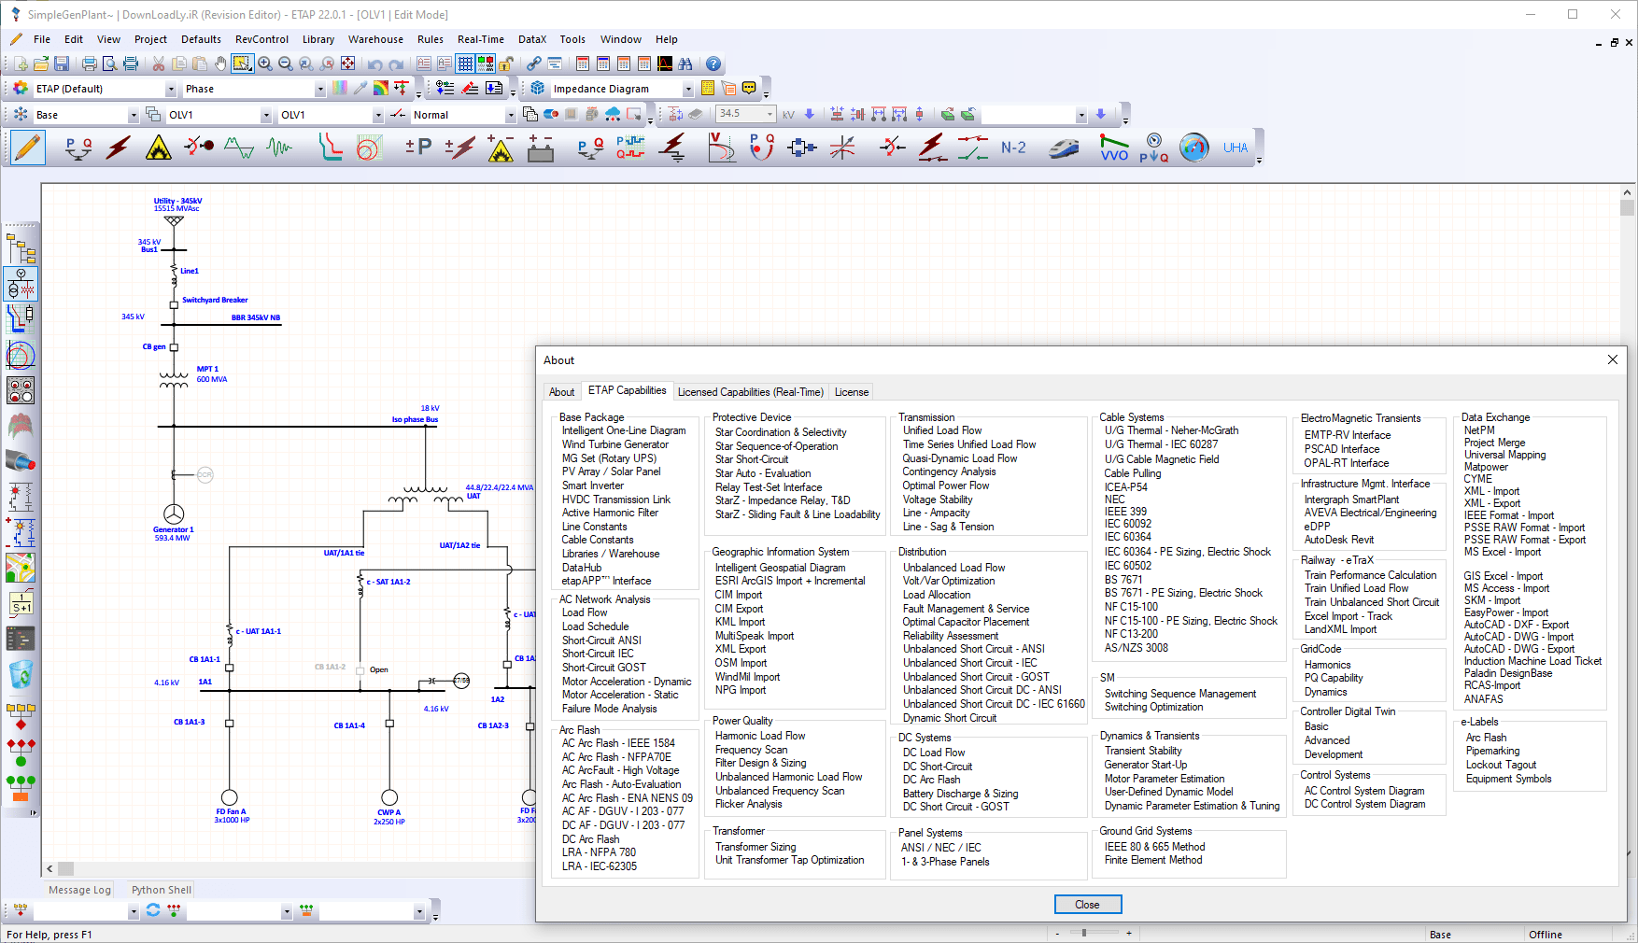
Task: Launch the Railway train analysis icon
Action: point(1065,148)
